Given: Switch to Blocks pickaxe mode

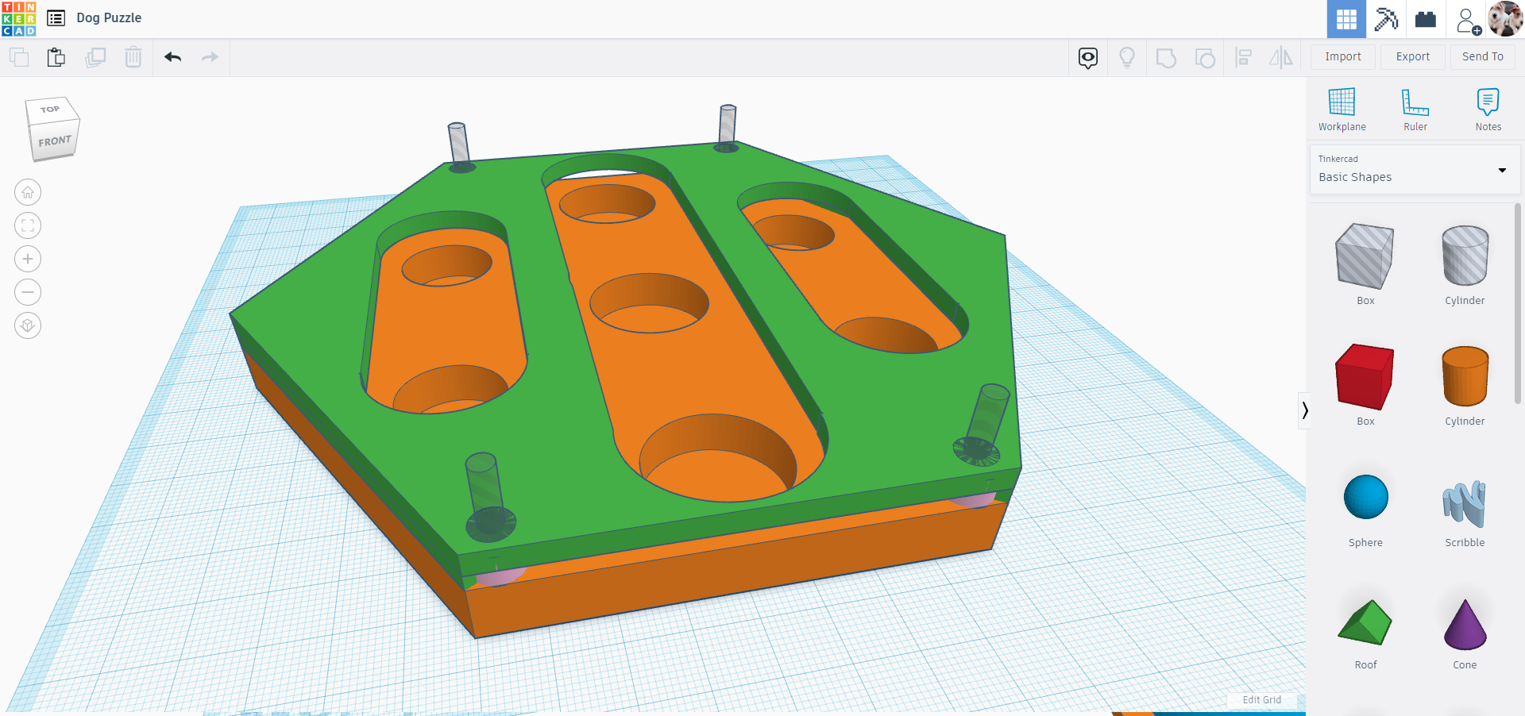Looking at the screenshot, I should 1386,19.
